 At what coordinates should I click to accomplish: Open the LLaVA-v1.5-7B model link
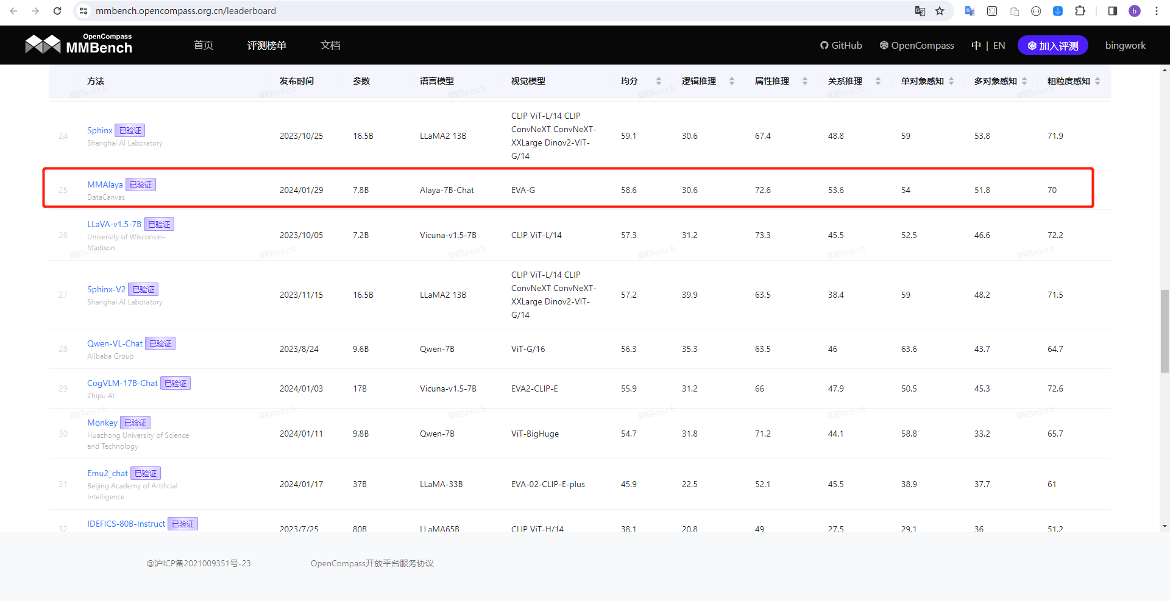pyautogui.click(x=114, y=224)
